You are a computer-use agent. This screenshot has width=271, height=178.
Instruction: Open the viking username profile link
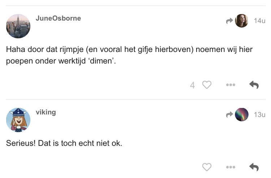(x=46, y=112)
